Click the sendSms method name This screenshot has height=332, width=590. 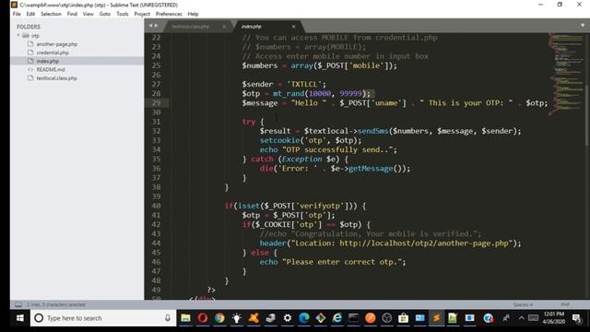coord(372,131)
